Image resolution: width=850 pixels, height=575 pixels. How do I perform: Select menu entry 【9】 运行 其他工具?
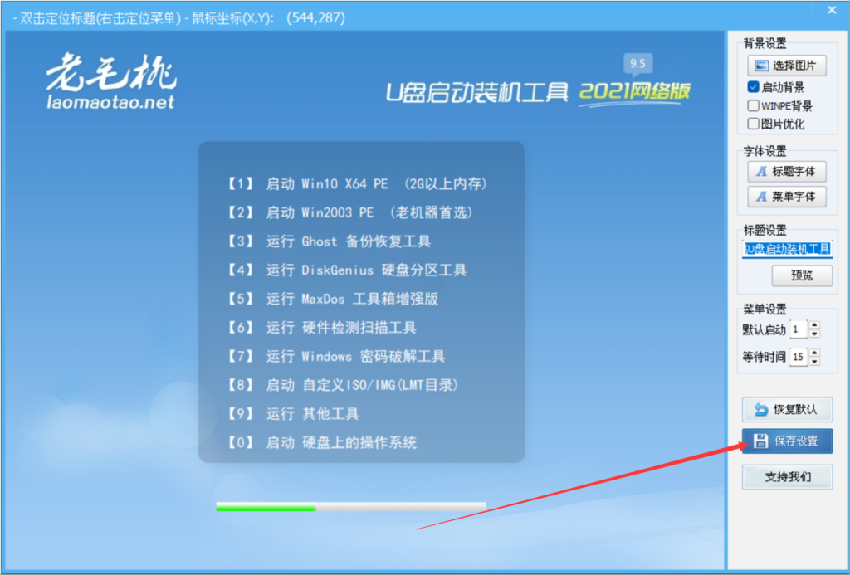click(292, 414)
